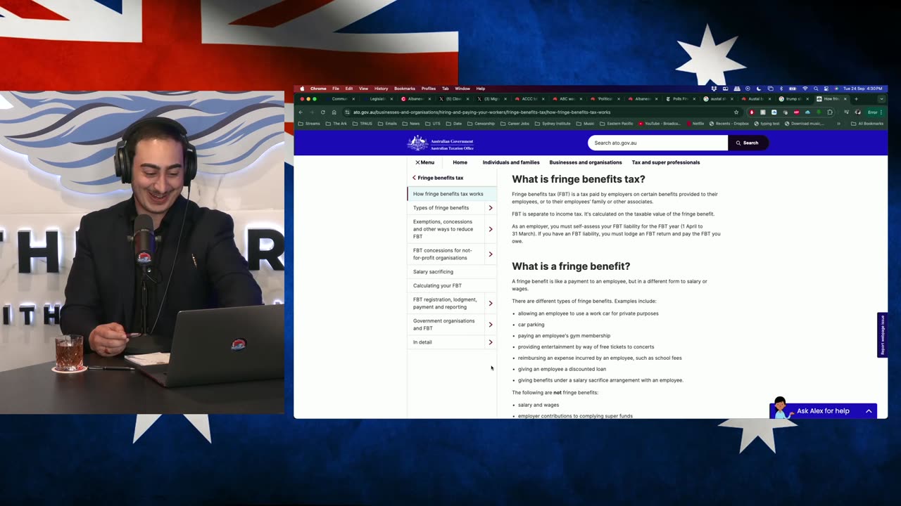The width and height of the screenshot is (901, 506).
Task: Click the Chrome Error update button
Action: pos(872,112)
